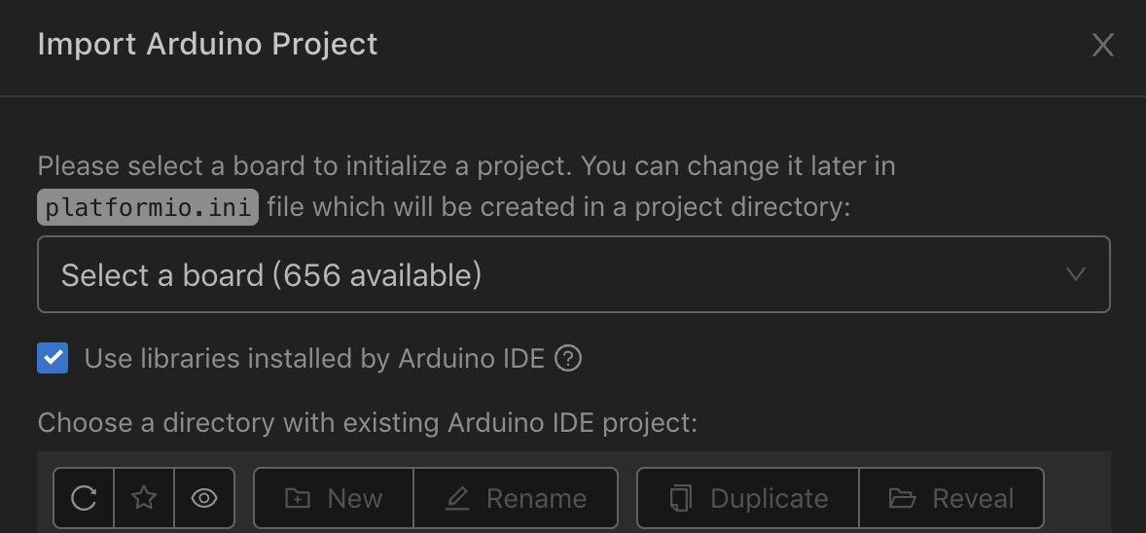Screen dimensions: 1146x533
Task: Click the pencil icon on Rename
Action: click(457, 499)
